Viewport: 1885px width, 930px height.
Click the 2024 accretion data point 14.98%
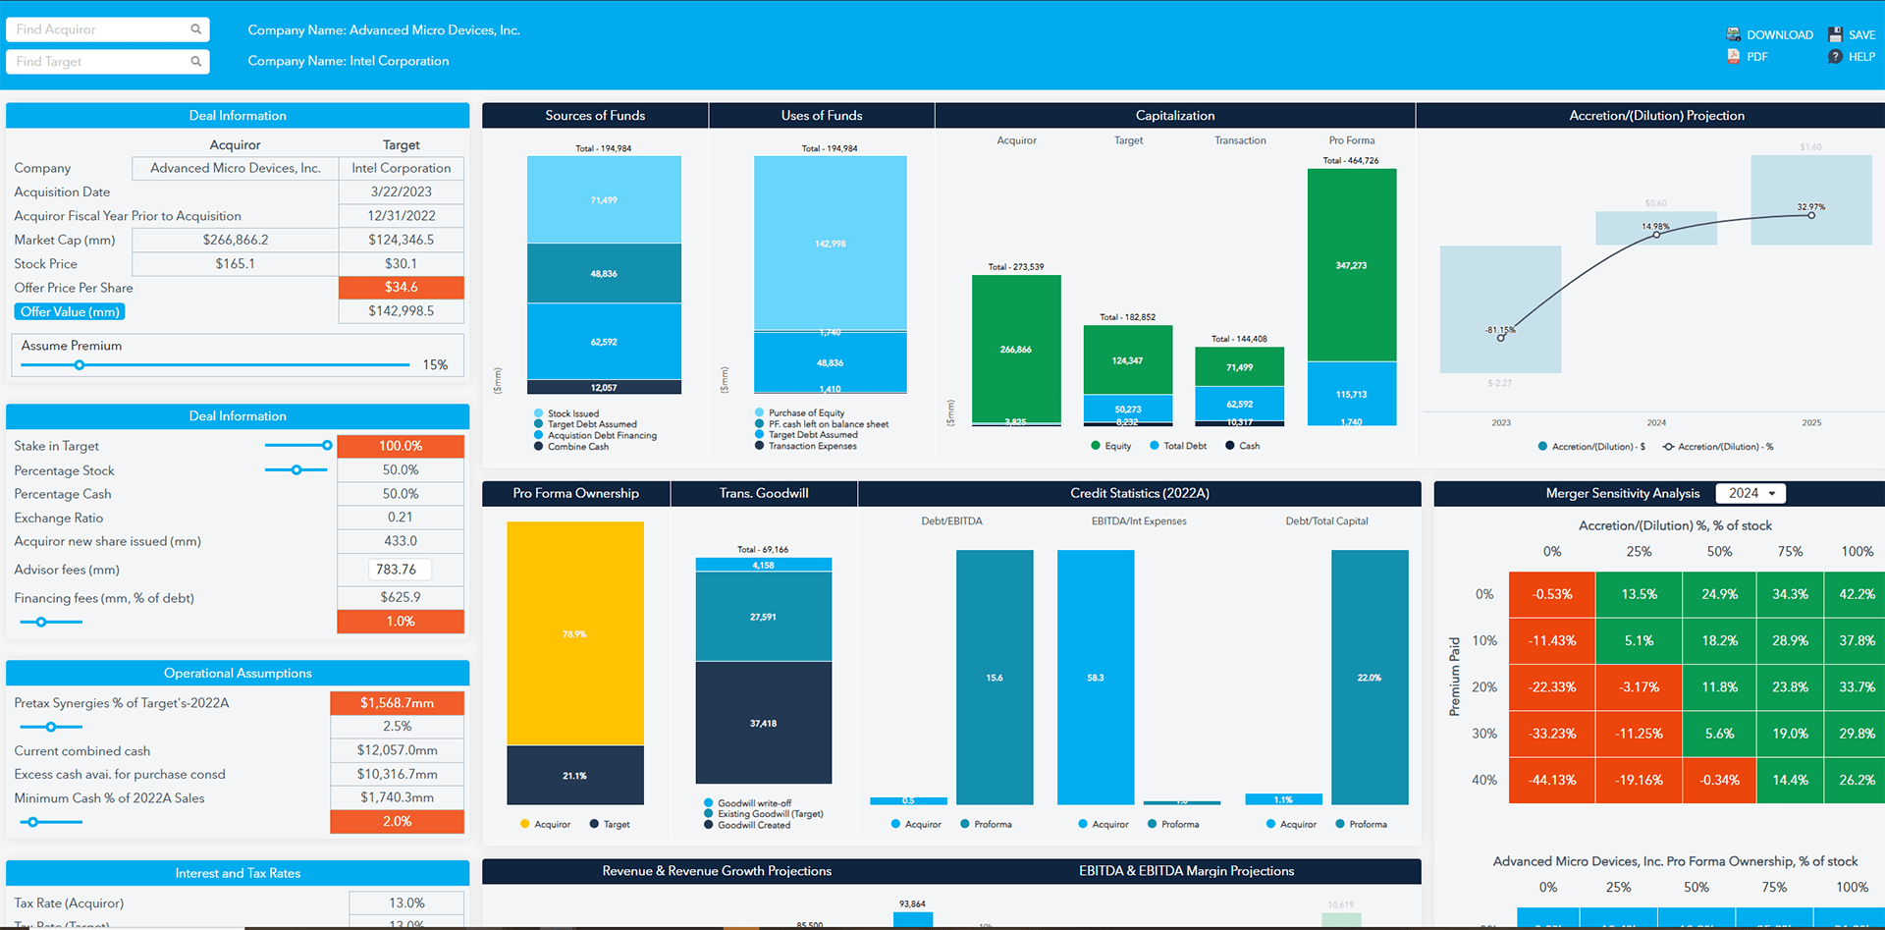coord(1656,235)
